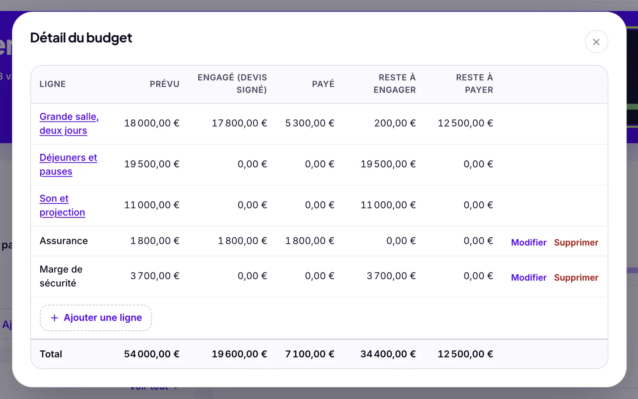
Task: Open the Son et projection link
Action: tap(62, 205)
